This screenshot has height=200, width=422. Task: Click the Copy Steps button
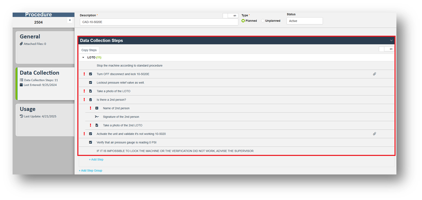coord(89,50)
